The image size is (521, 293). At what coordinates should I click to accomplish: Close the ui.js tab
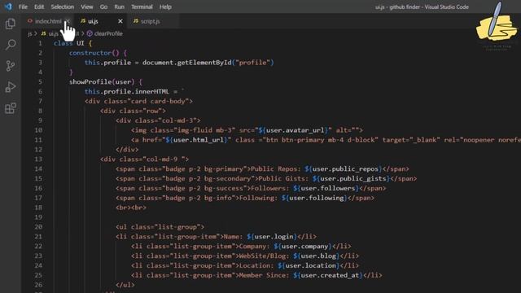[x=120, y=21]
